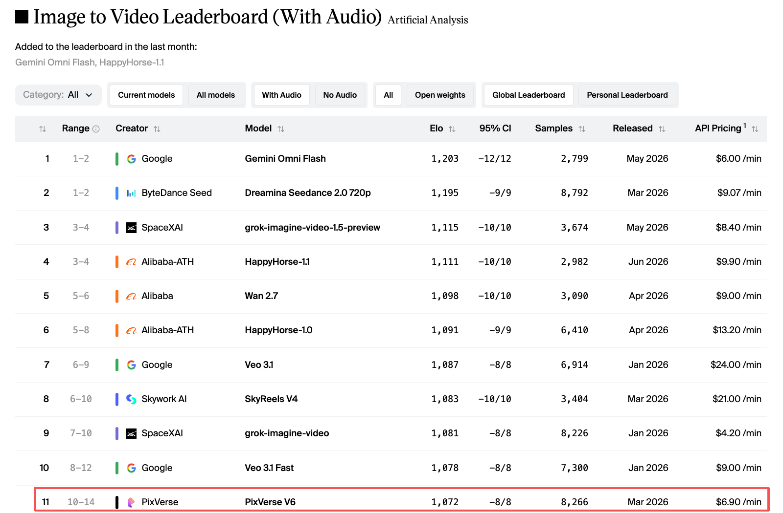Click the $24.00 /min price cell

tap(736, 365)
